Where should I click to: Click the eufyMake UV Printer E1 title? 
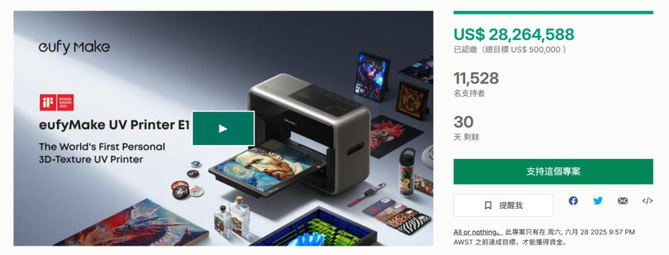(115, 125)
